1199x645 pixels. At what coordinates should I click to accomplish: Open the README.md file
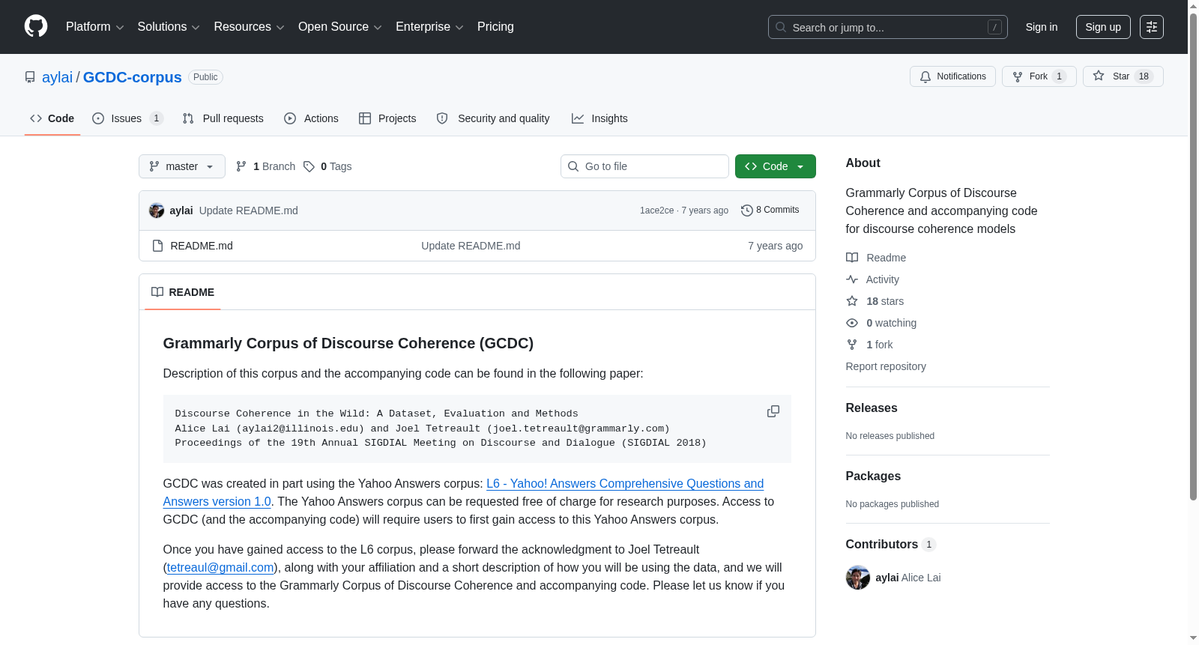pos(202,246)
